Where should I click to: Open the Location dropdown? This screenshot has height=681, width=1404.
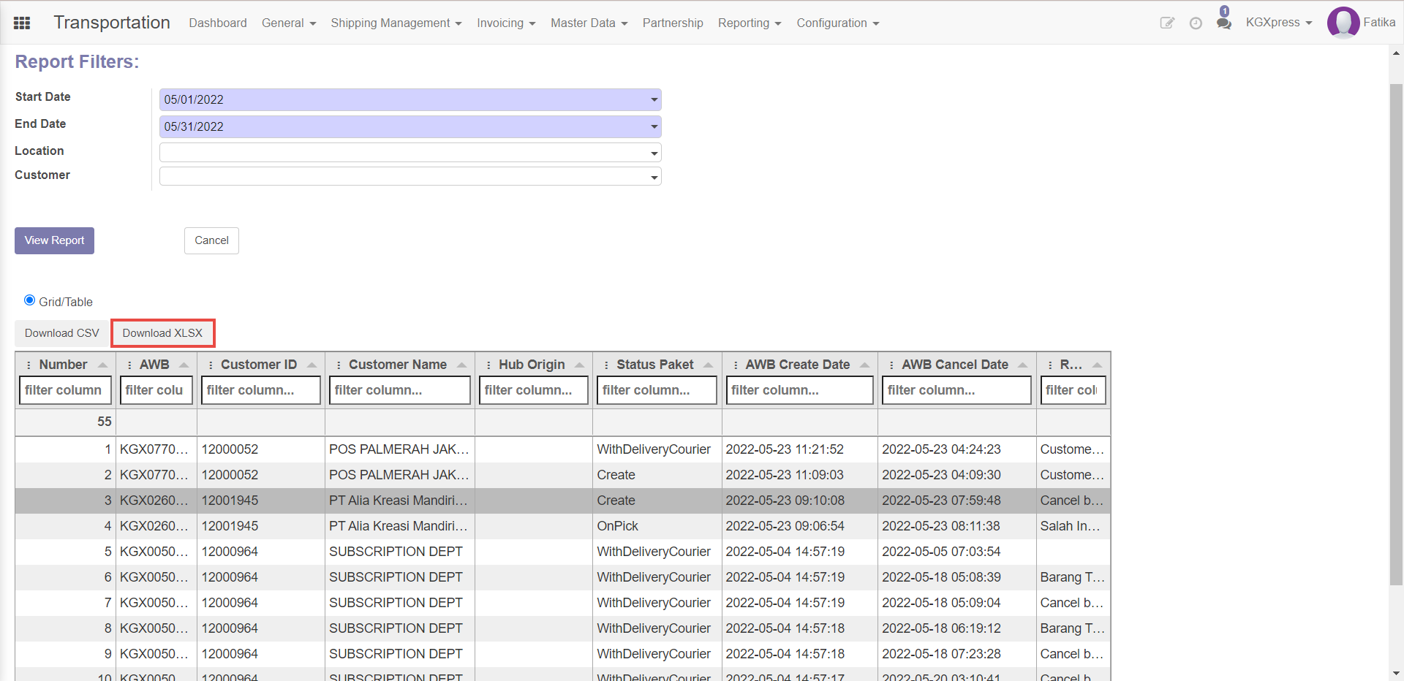pos(654,153)
